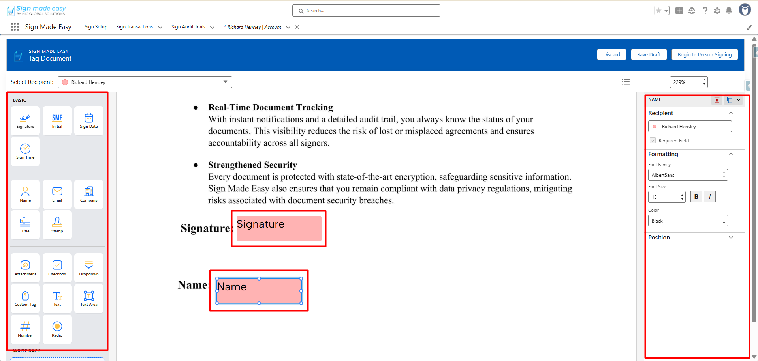
Task: Open the user profile avatar
Action: point(745,9)
